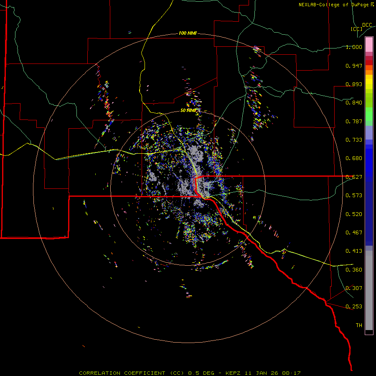Click the 1.000 legend value
This screenshot has width=376, height=376.
click(354, 47)
